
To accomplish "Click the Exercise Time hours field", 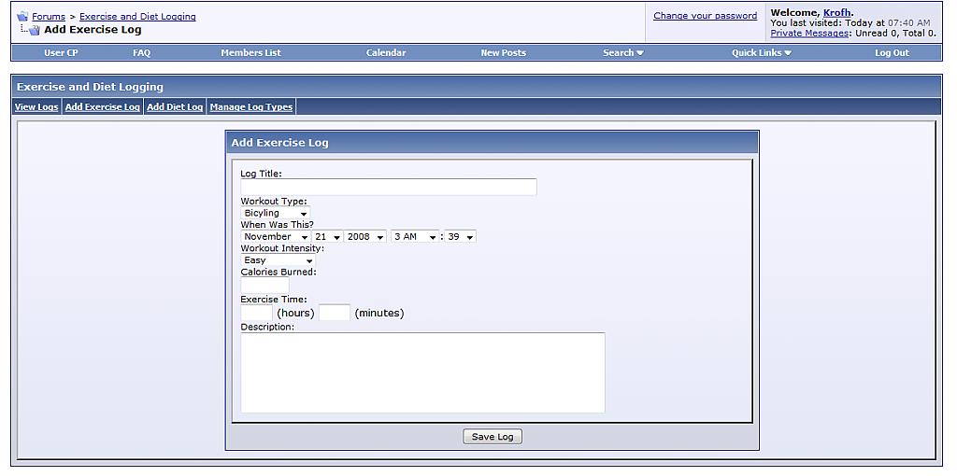I will 256,313.
